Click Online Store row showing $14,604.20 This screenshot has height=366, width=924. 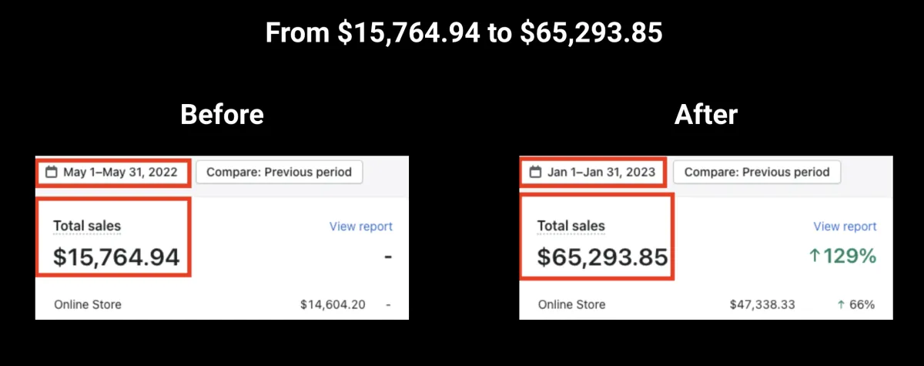click(x=222, y=304)
